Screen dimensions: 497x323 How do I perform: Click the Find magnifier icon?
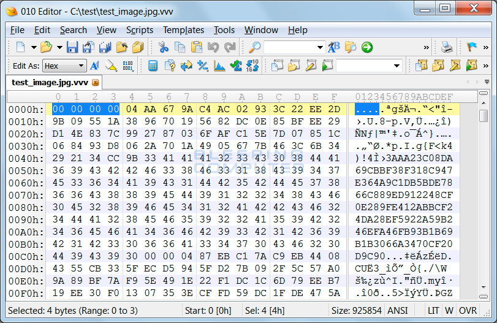[x=254, y=47]
